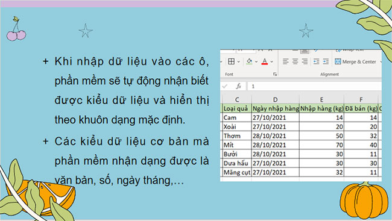The image size is (392, 221).
Task: Click inside the formula bar showing 1
Action: [314, 86]
